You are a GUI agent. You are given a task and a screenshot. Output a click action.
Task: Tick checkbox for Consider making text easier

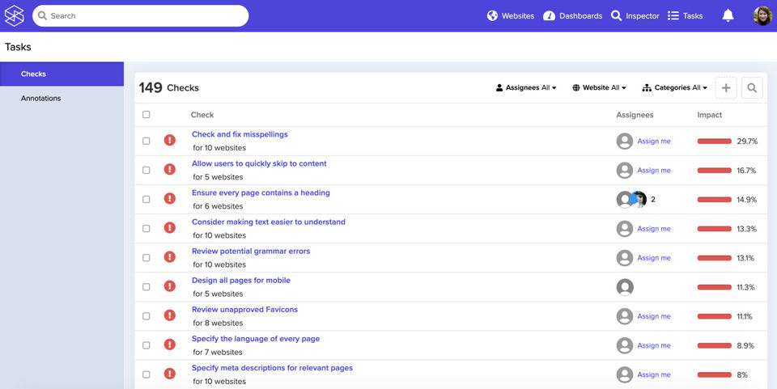coord(146,228)
